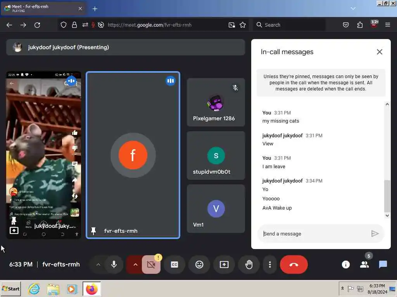Select the jukydoof presentation video tile
The image size is (397, 297).
pyautogui.click(x=44, y=155)
